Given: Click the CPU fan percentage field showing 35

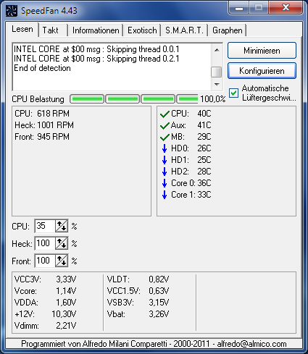Looking at the screenshot, I should point(45,226).
